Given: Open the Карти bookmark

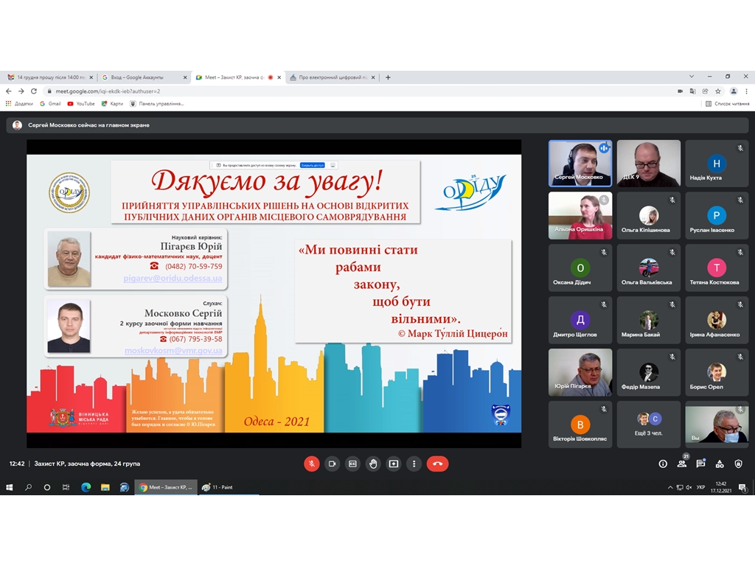Looking at the screenshot, I should [x=112, y=103].
